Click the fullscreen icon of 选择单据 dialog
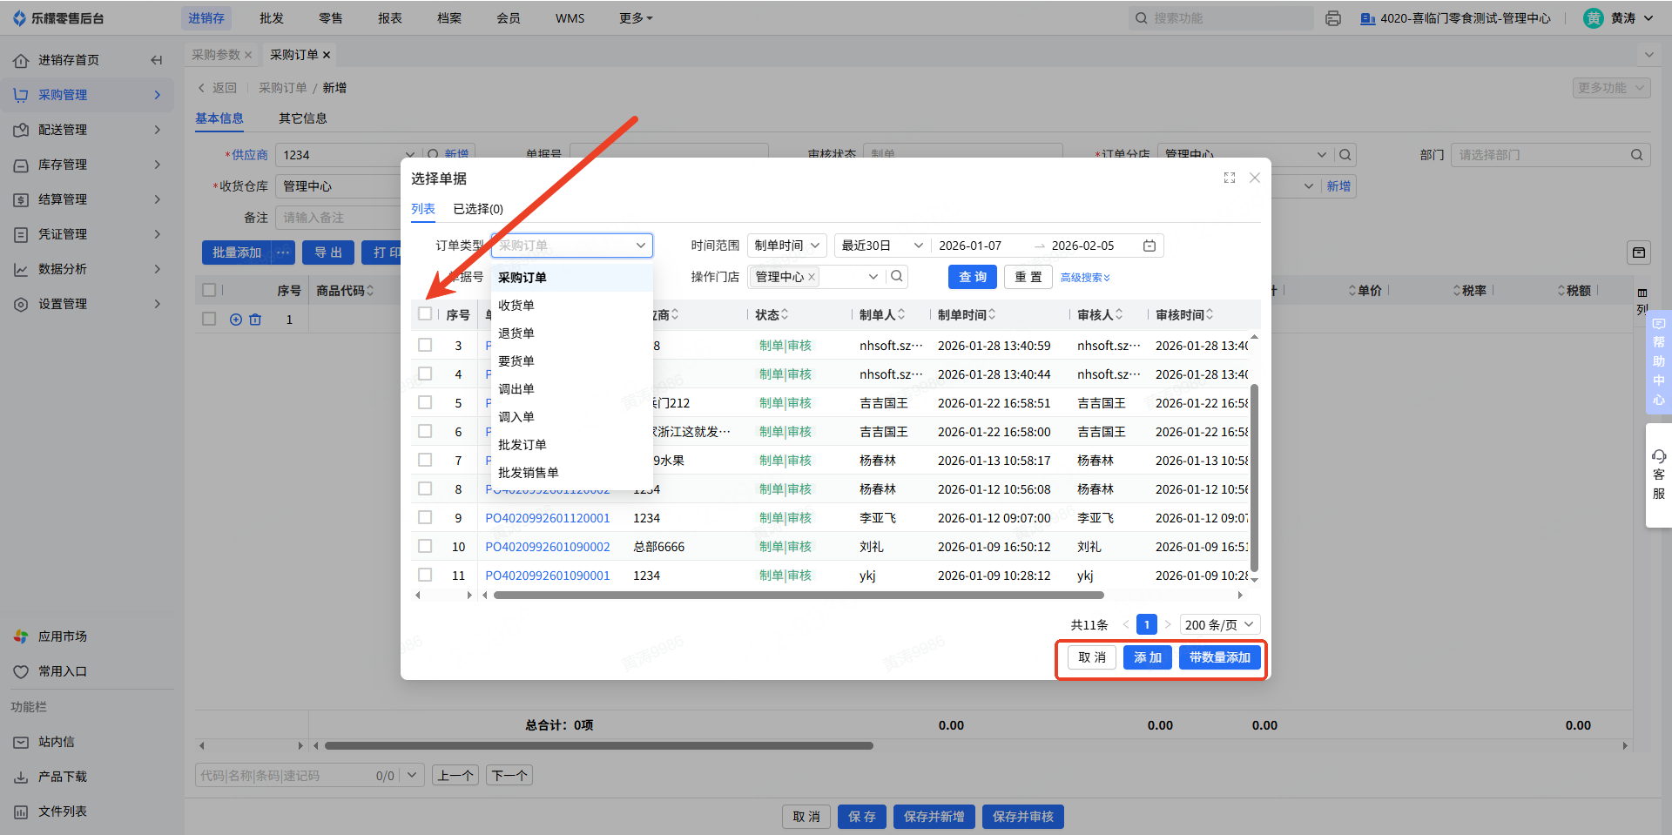This screenshot has height=835, width=1672. [x=1230, y=178]
